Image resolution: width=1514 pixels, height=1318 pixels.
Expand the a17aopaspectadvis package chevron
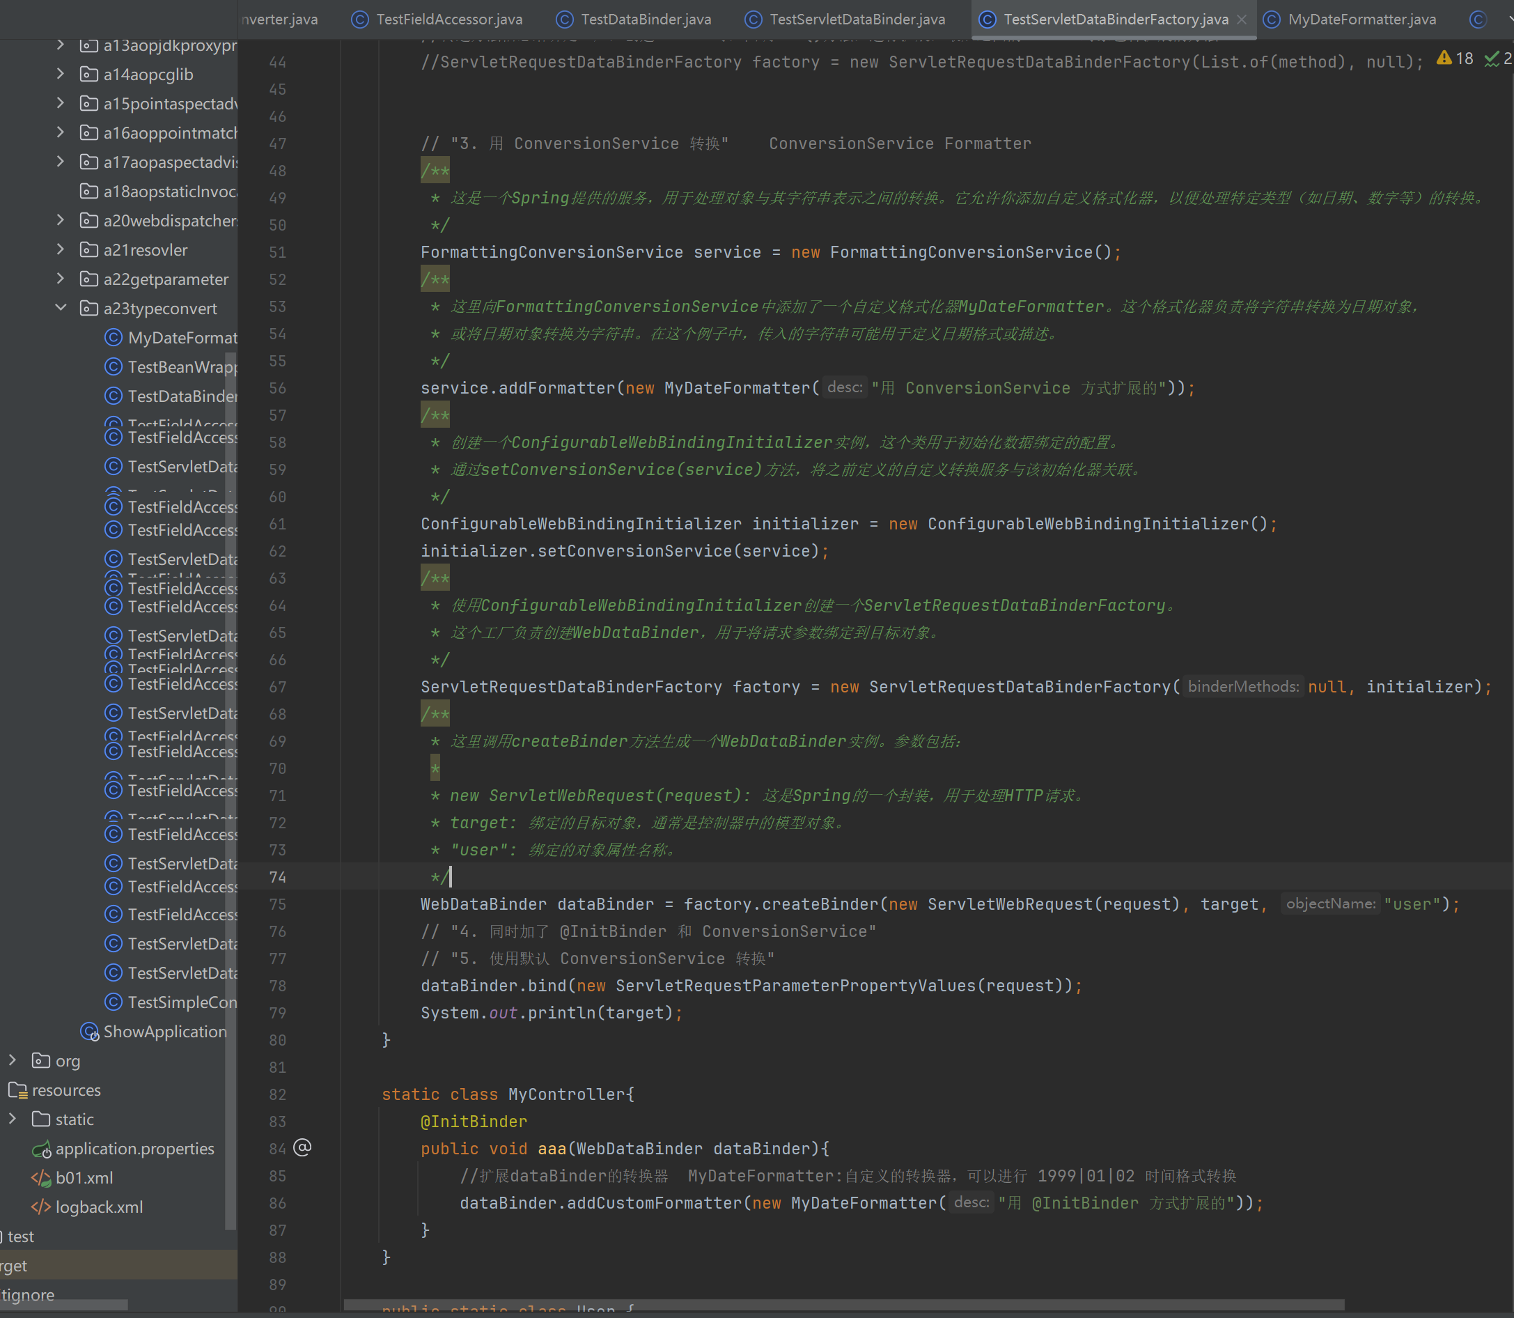(x=61, y=162)
